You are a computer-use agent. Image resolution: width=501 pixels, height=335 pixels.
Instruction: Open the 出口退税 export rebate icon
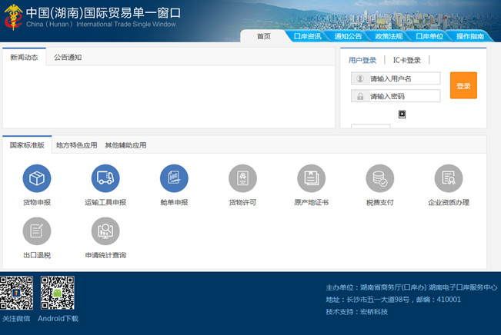37,231
